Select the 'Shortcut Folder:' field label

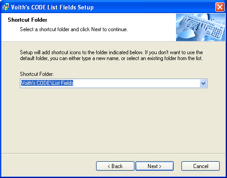coord(37,74)
